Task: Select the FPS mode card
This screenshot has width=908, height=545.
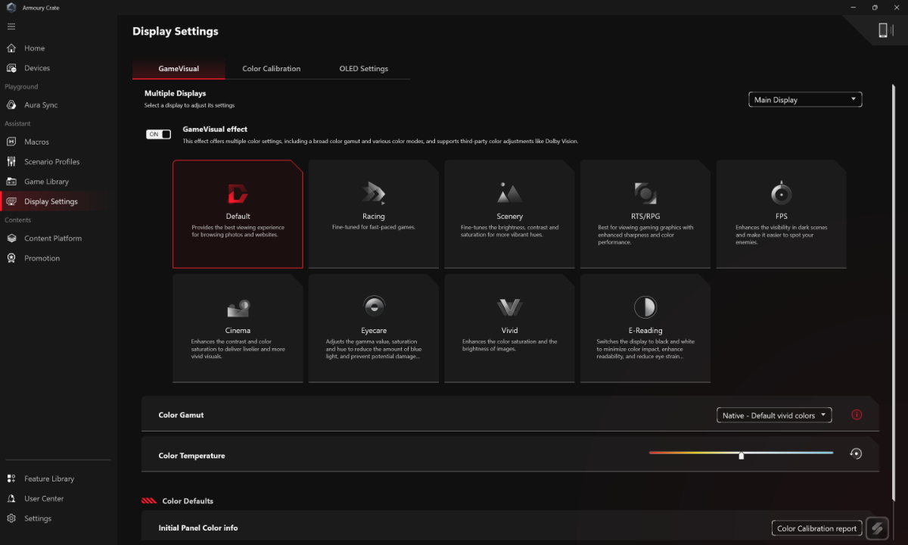Action: [x=782, y=214]
